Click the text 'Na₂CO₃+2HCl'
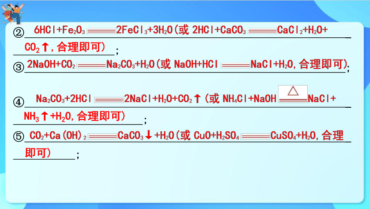Screen dimensions: 370x209 64,98
